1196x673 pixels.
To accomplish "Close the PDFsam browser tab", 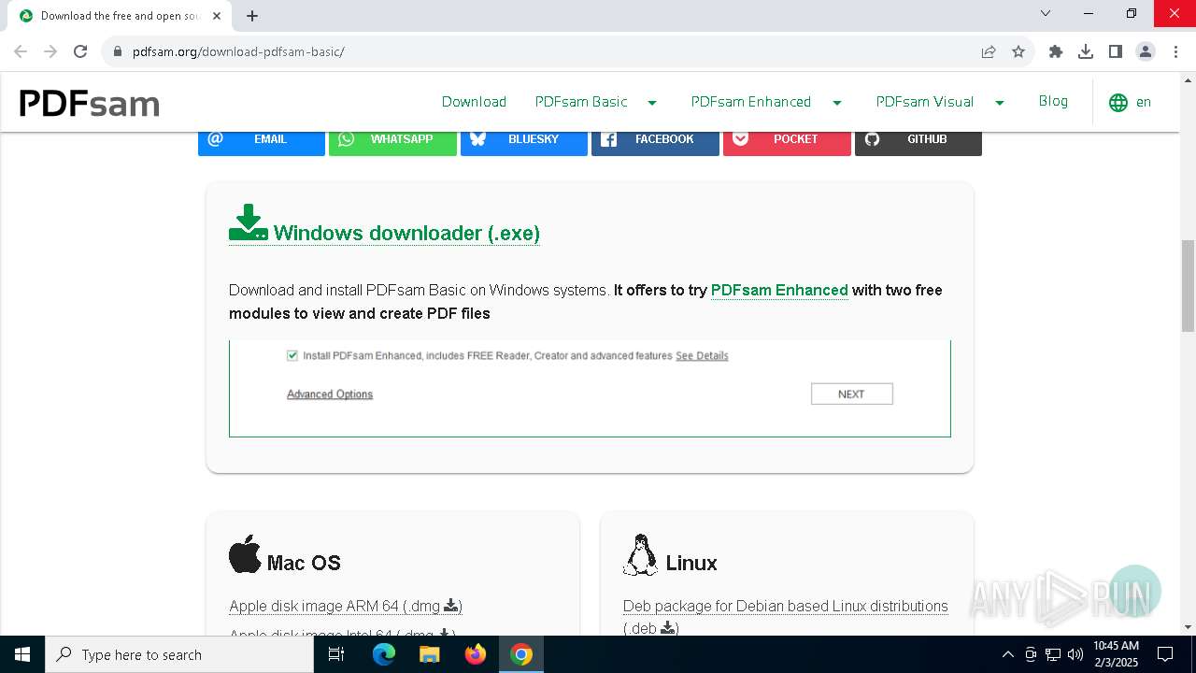I will point(217,16).
